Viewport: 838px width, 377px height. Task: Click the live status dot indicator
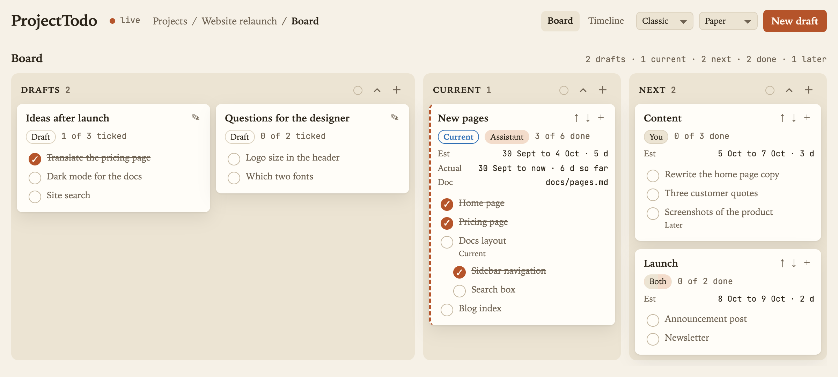(x=112, y=21)
